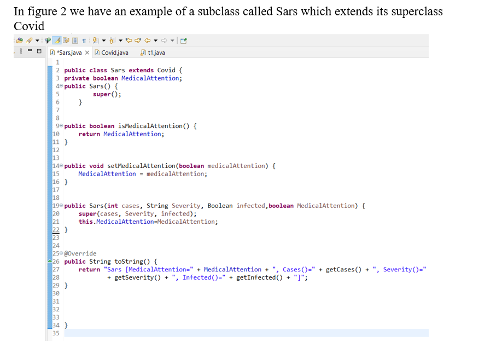Close the Sars.java editor tab
The width and height of the screenshot is (496, 342).
(x=87, y=53)
